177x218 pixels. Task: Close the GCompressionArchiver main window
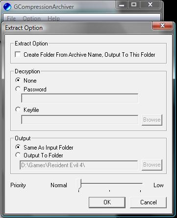tap(151, 4)
